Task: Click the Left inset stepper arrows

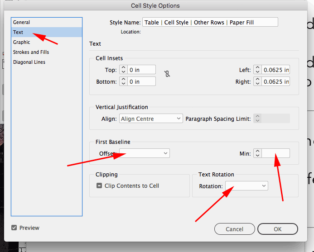Action: click(x=257, y=70)
